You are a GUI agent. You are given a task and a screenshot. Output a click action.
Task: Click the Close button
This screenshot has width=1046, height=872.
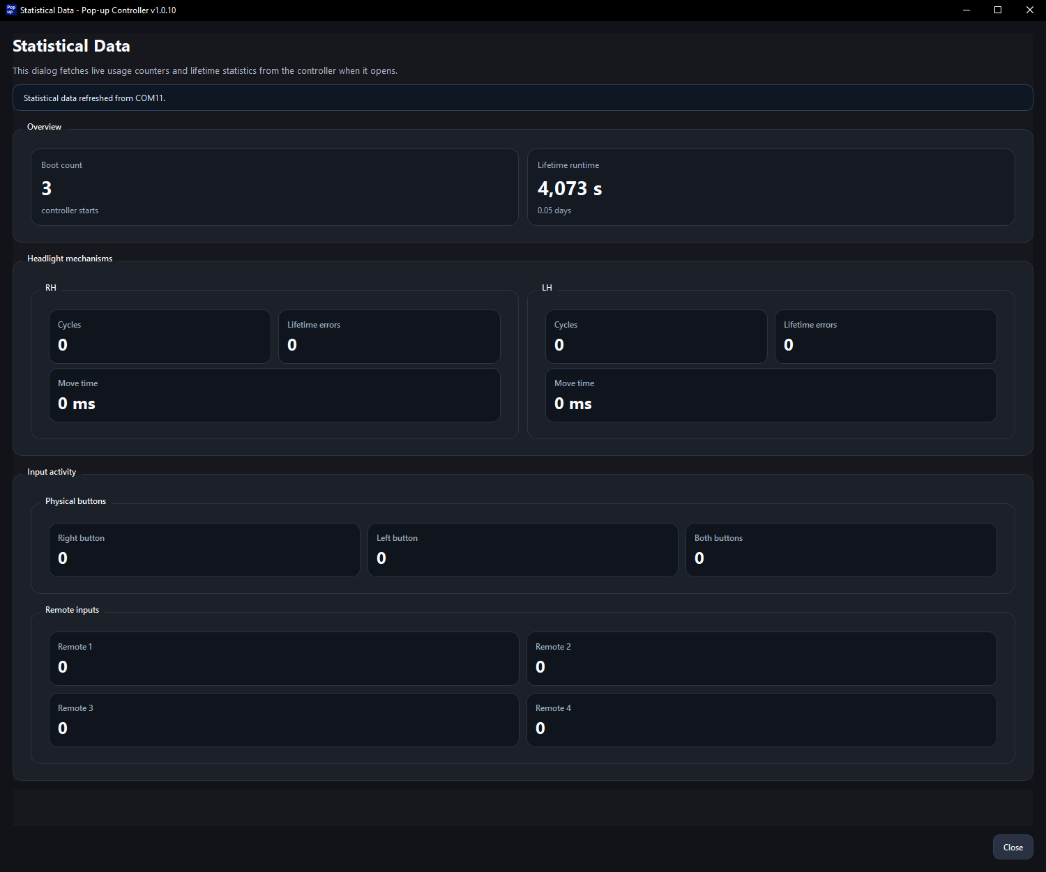(x=1013, y=847)
